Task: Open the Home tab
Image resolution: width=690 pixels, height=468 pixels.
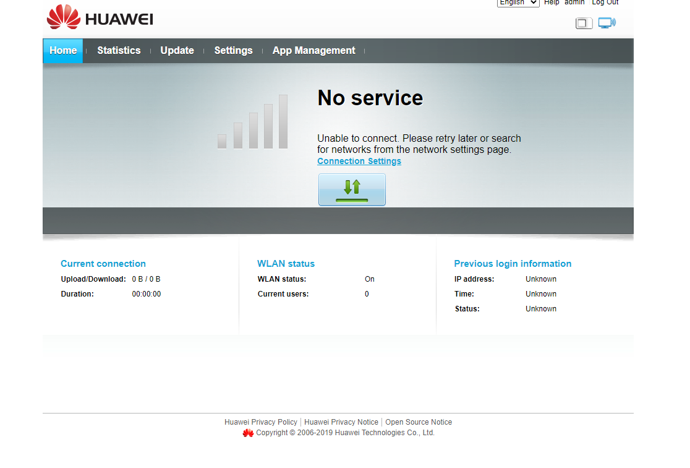Action: [63, 51]
